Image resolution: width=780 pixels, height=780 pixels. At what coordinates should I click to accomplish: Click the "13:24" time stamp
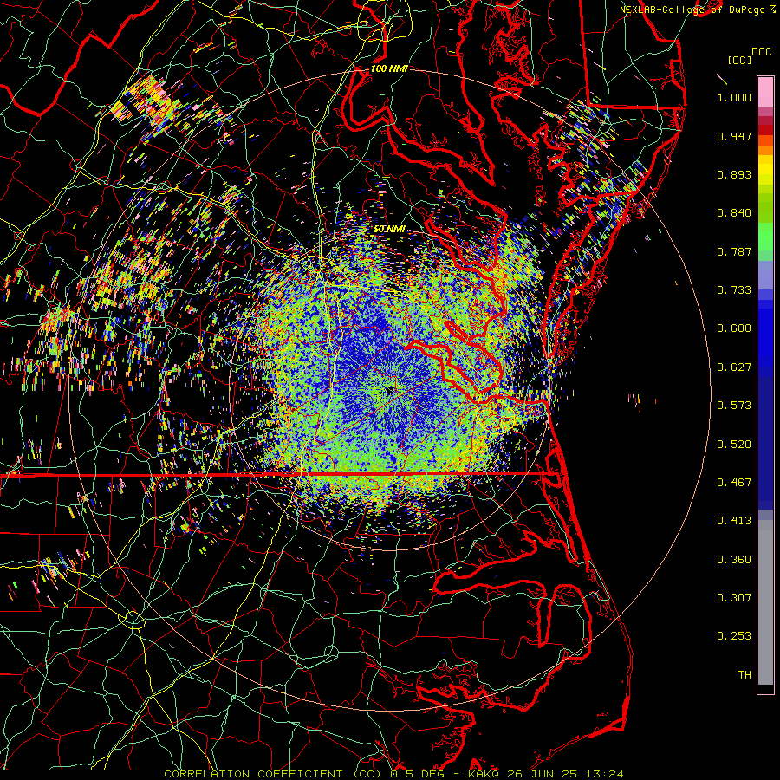point(604,774)
